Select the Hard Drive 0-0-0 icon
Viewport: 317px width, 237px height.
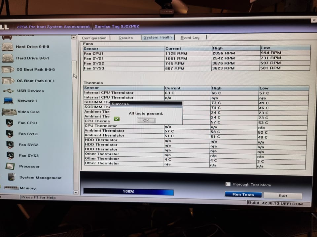pyautogui.click(x=8, y=47)
